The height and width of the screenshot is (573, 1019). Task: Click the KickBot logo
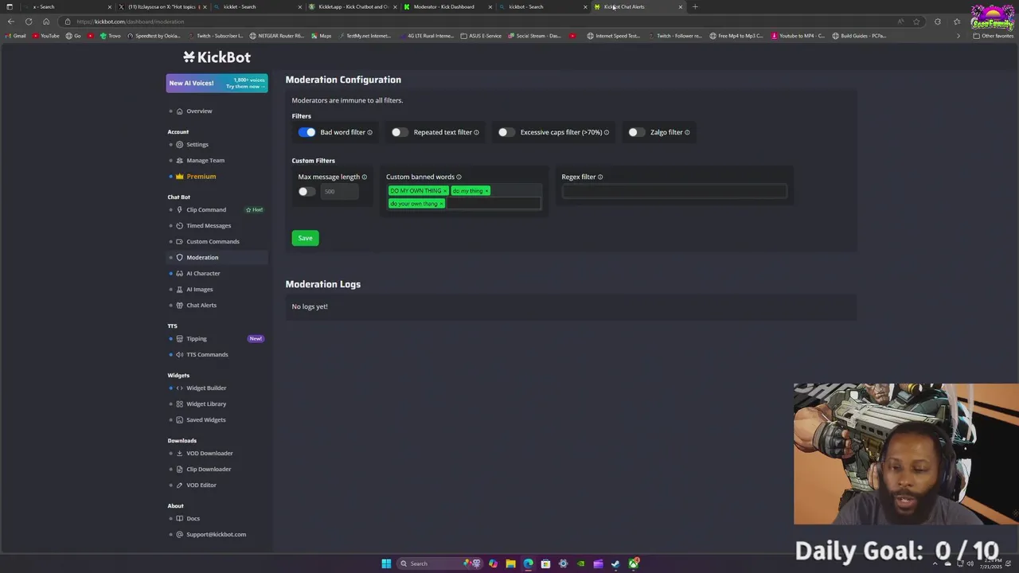(217, 57)
